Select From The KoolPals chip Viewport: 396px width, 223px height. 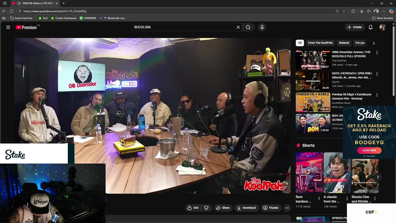[x=320, y=43]
